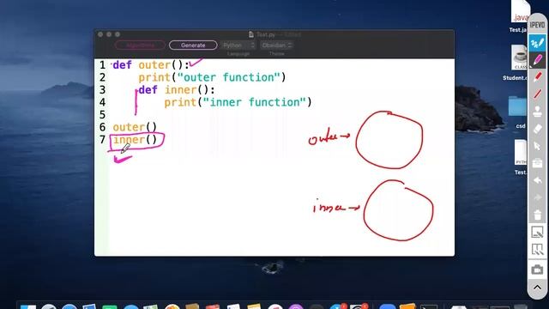Click line number 1 in the gutter
549x309 pixels.
point(102,65)
